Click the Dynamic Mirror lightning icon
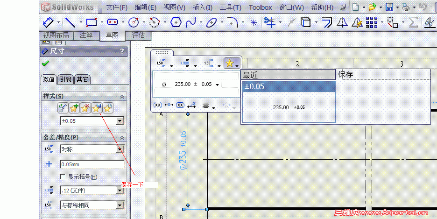The width and height of the screenshot is (437, 219). (357, 22)
